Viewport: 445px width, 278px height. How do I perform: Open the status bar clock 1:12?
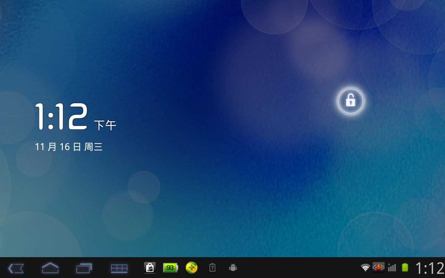(x=430, y=268)
